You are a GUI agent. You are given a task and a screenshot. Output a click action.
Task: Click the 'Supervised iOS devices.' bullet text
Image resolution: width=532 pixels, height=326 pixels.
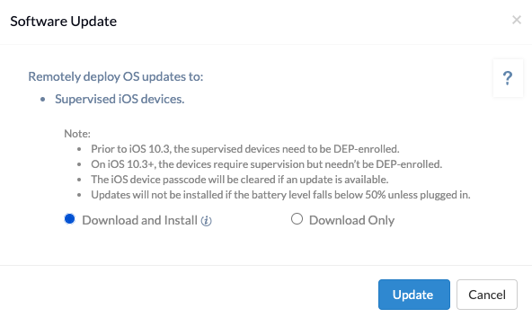[120, 99]
